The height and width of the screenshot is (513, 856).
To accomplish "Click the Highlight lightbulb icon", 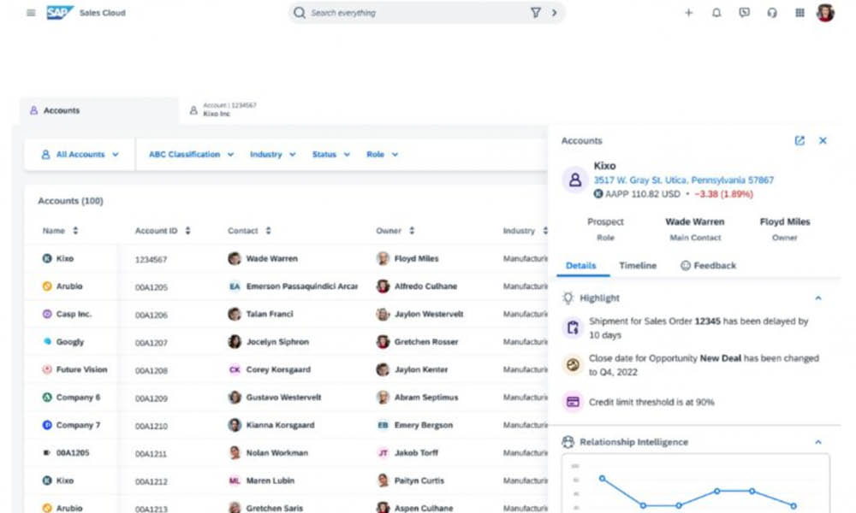I will [x=568, y=298].
